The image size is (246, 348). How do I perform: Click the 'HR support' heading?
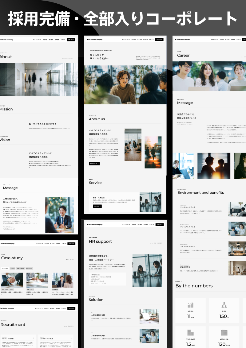coord(100,242)
